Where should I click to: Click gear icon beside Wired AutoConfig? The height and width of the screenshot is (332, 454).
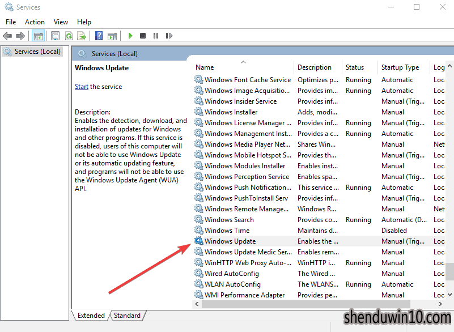point(198,273)
